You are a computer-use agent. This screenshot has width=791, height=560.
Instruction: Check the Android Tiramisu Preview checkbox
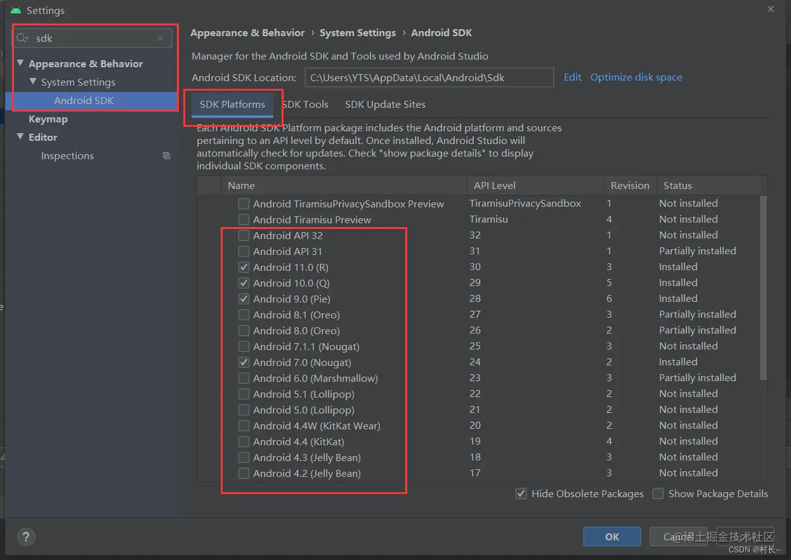(244, 219)
